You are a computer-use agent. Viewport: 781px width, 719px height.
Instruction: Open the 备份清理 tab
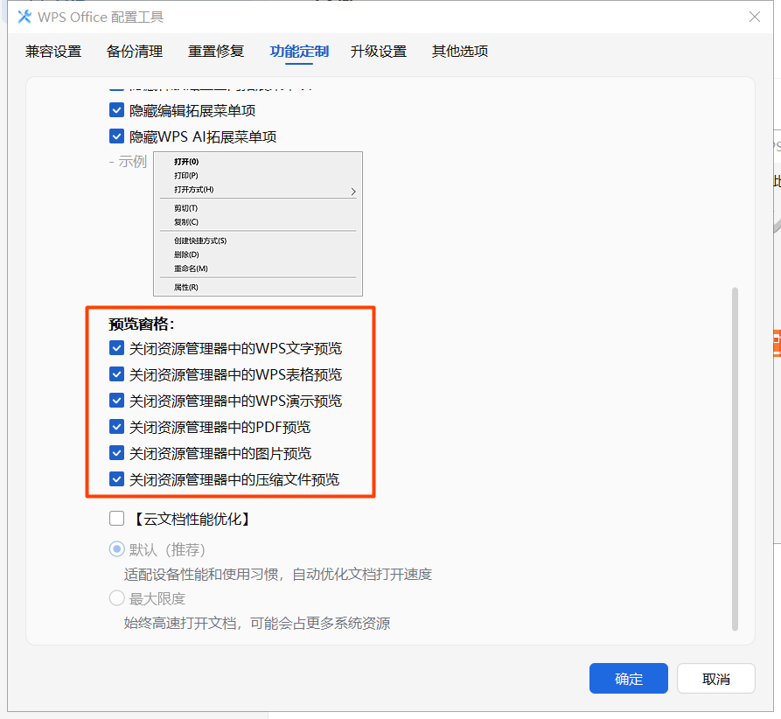pos(135,52)
